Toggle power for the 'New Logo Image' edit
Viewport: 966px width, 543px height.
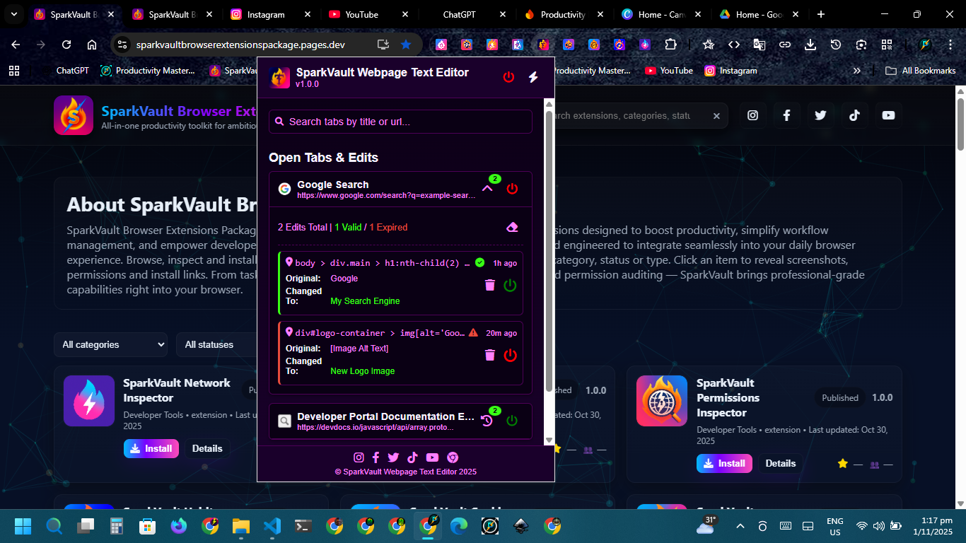pos(510,355)
